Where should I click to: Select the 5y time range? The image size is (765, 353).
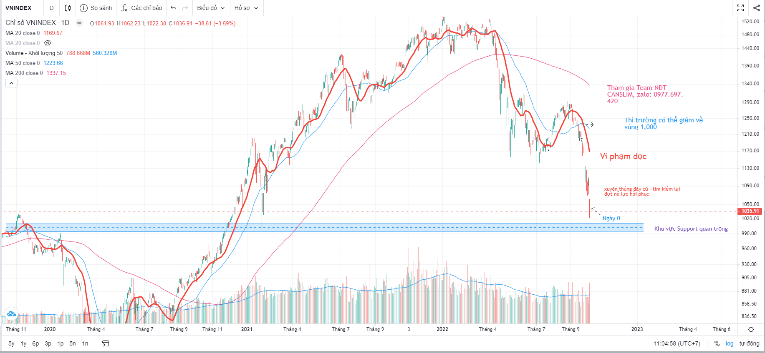click(11, 343)
